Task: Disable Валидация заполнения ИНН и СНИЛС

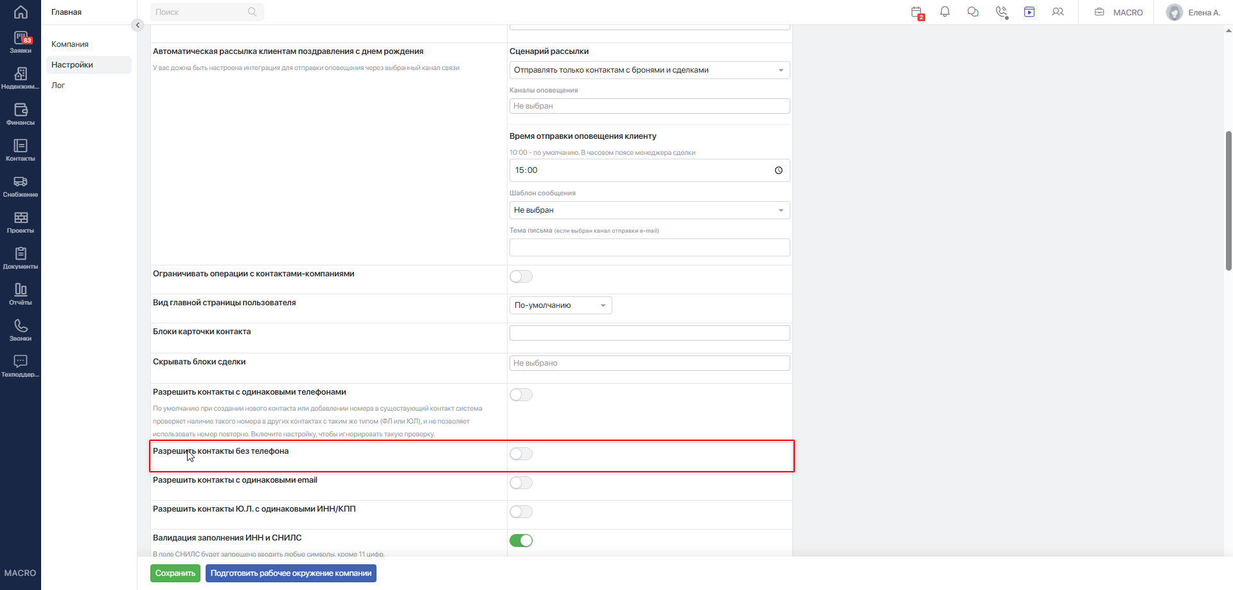Action: tap(521, 541)
